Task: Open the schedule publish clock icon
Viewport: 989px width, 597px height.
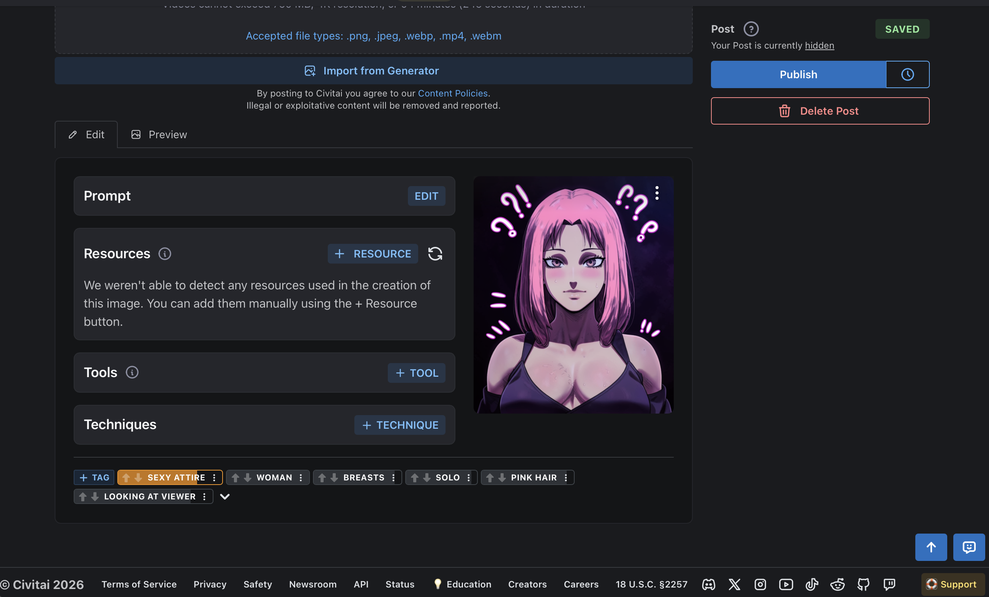Action: pos(907,74)
